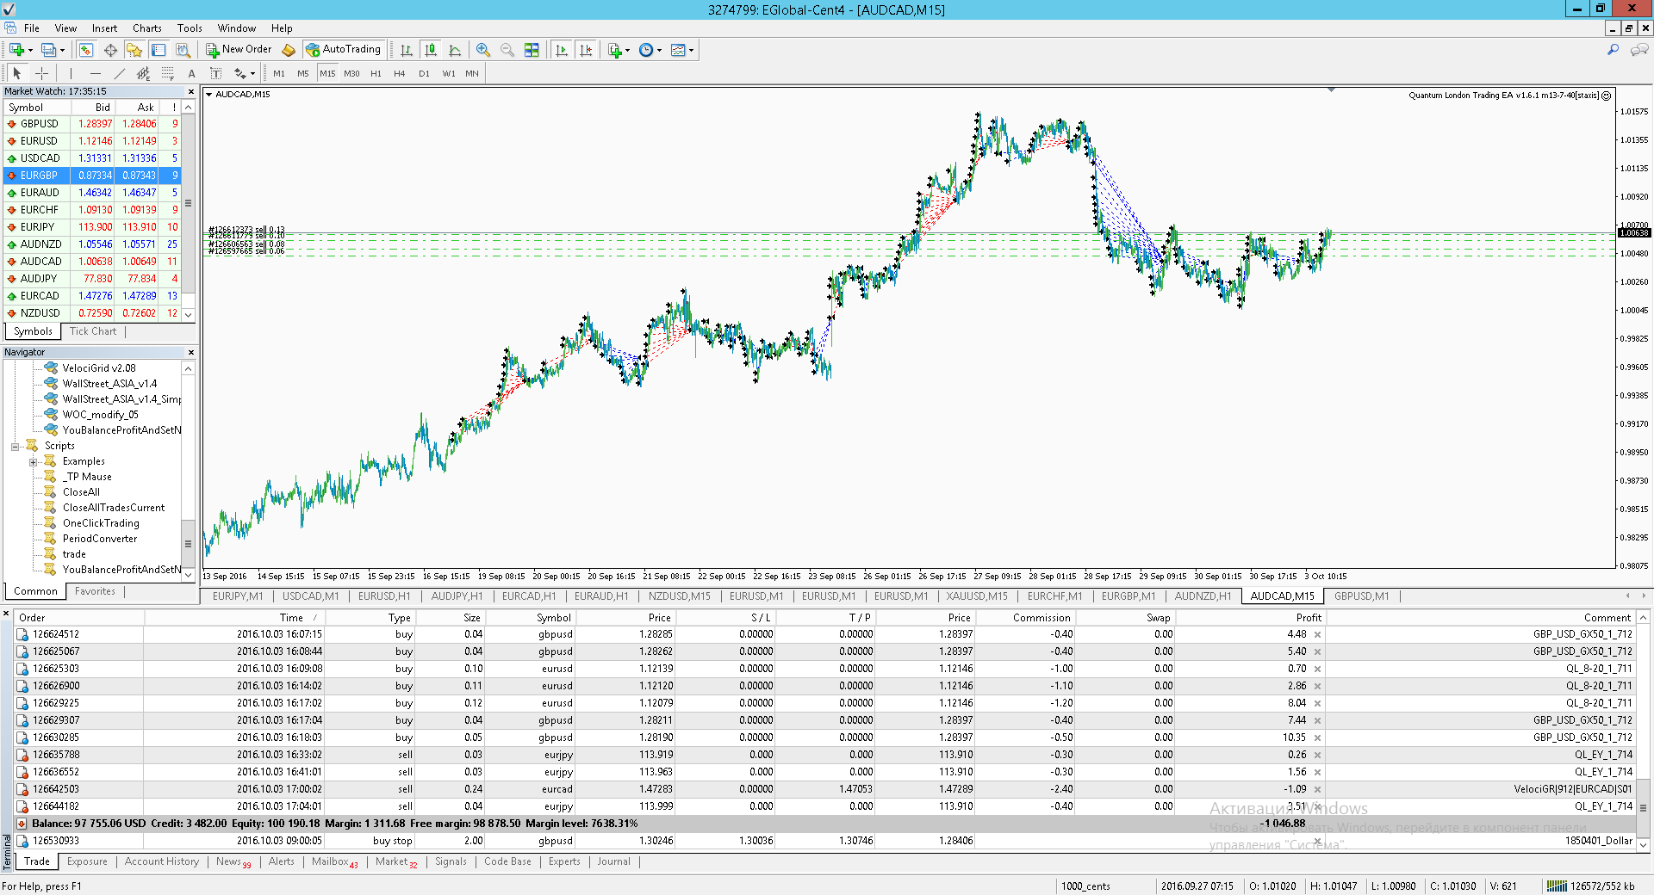Screen dimensions: 1654x895
Task: Select the Text tool A icon
Action: click(x=191, y=73)
